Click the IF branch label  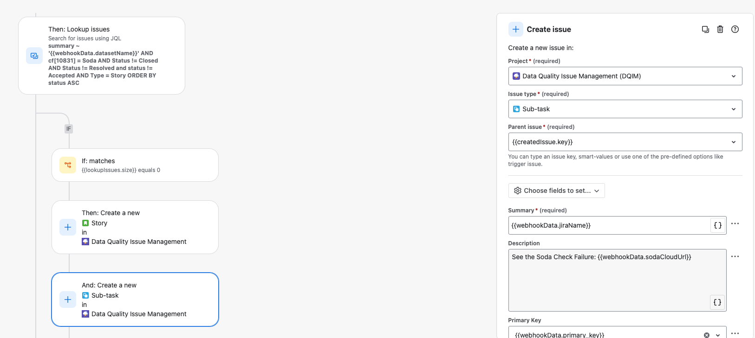tap(69, 129)
